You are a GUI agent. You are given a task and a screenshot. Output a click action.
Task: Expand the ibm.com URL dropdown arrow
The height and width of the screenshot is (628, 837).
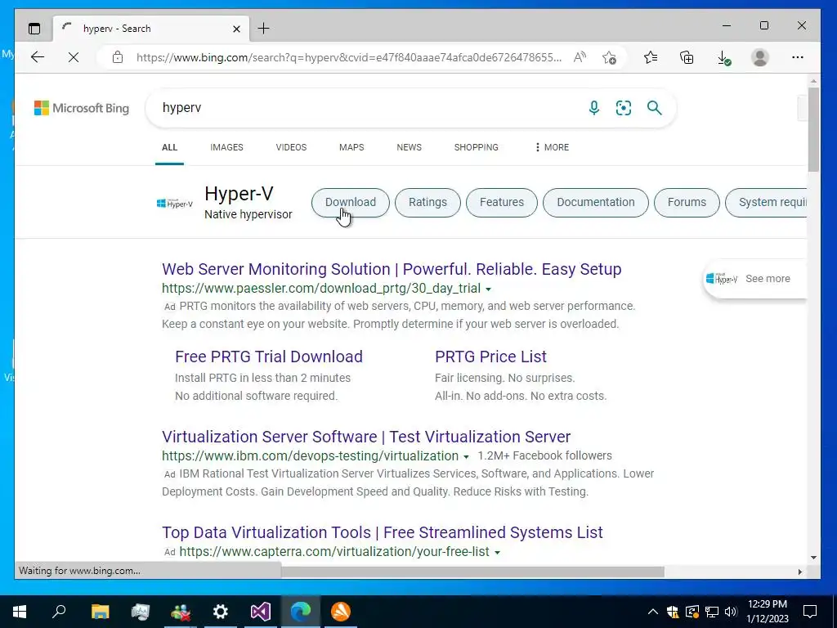coord(466,456)
